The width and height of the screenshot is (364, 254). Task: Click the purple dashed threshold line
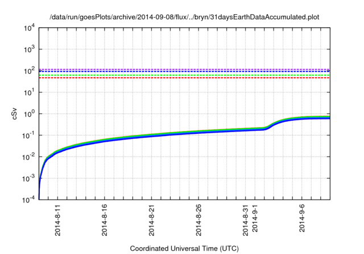click(x=184, y=69)
